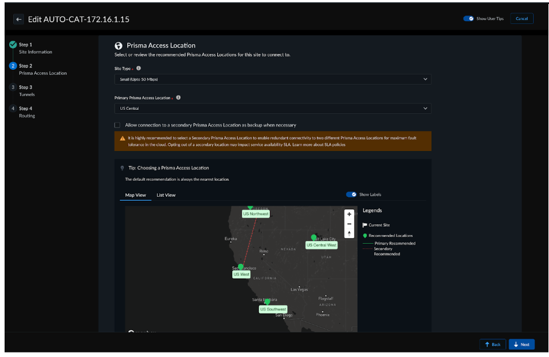Click the Step 3 number circle
This screenshot has height=357, width=549.
coord(13,87)
